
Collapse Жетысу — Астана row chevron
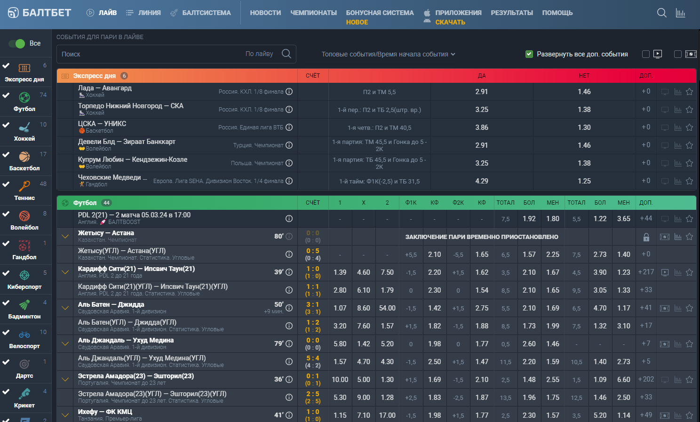(65, 237)
